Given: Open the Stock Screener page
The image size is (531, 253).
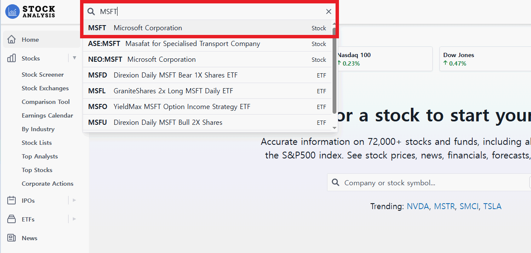Looking at the screenshot, I should [x=43, y=75].
